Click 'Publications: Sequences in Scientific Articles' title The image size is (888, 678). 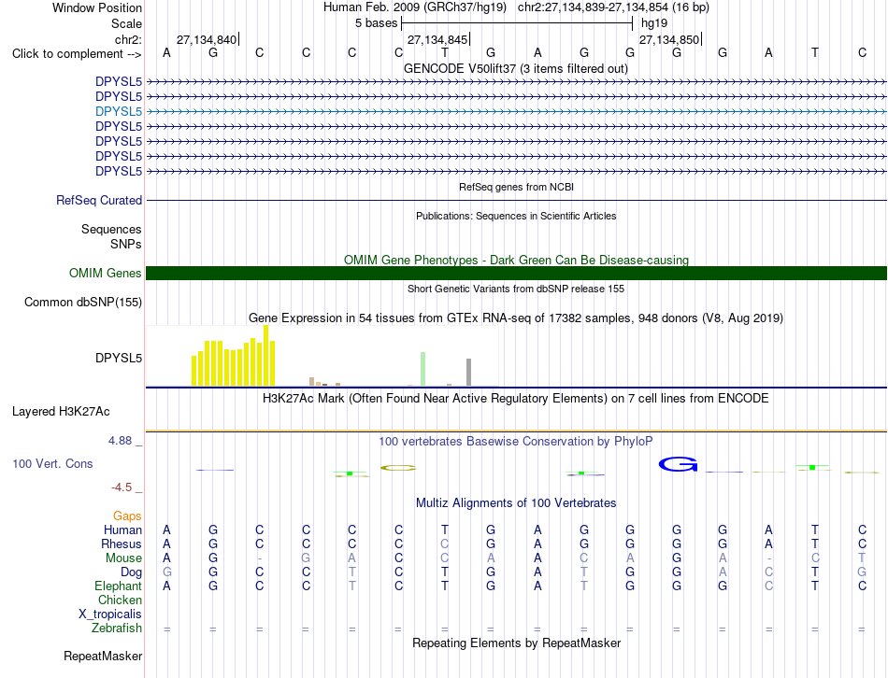click(x=516, y=216)
